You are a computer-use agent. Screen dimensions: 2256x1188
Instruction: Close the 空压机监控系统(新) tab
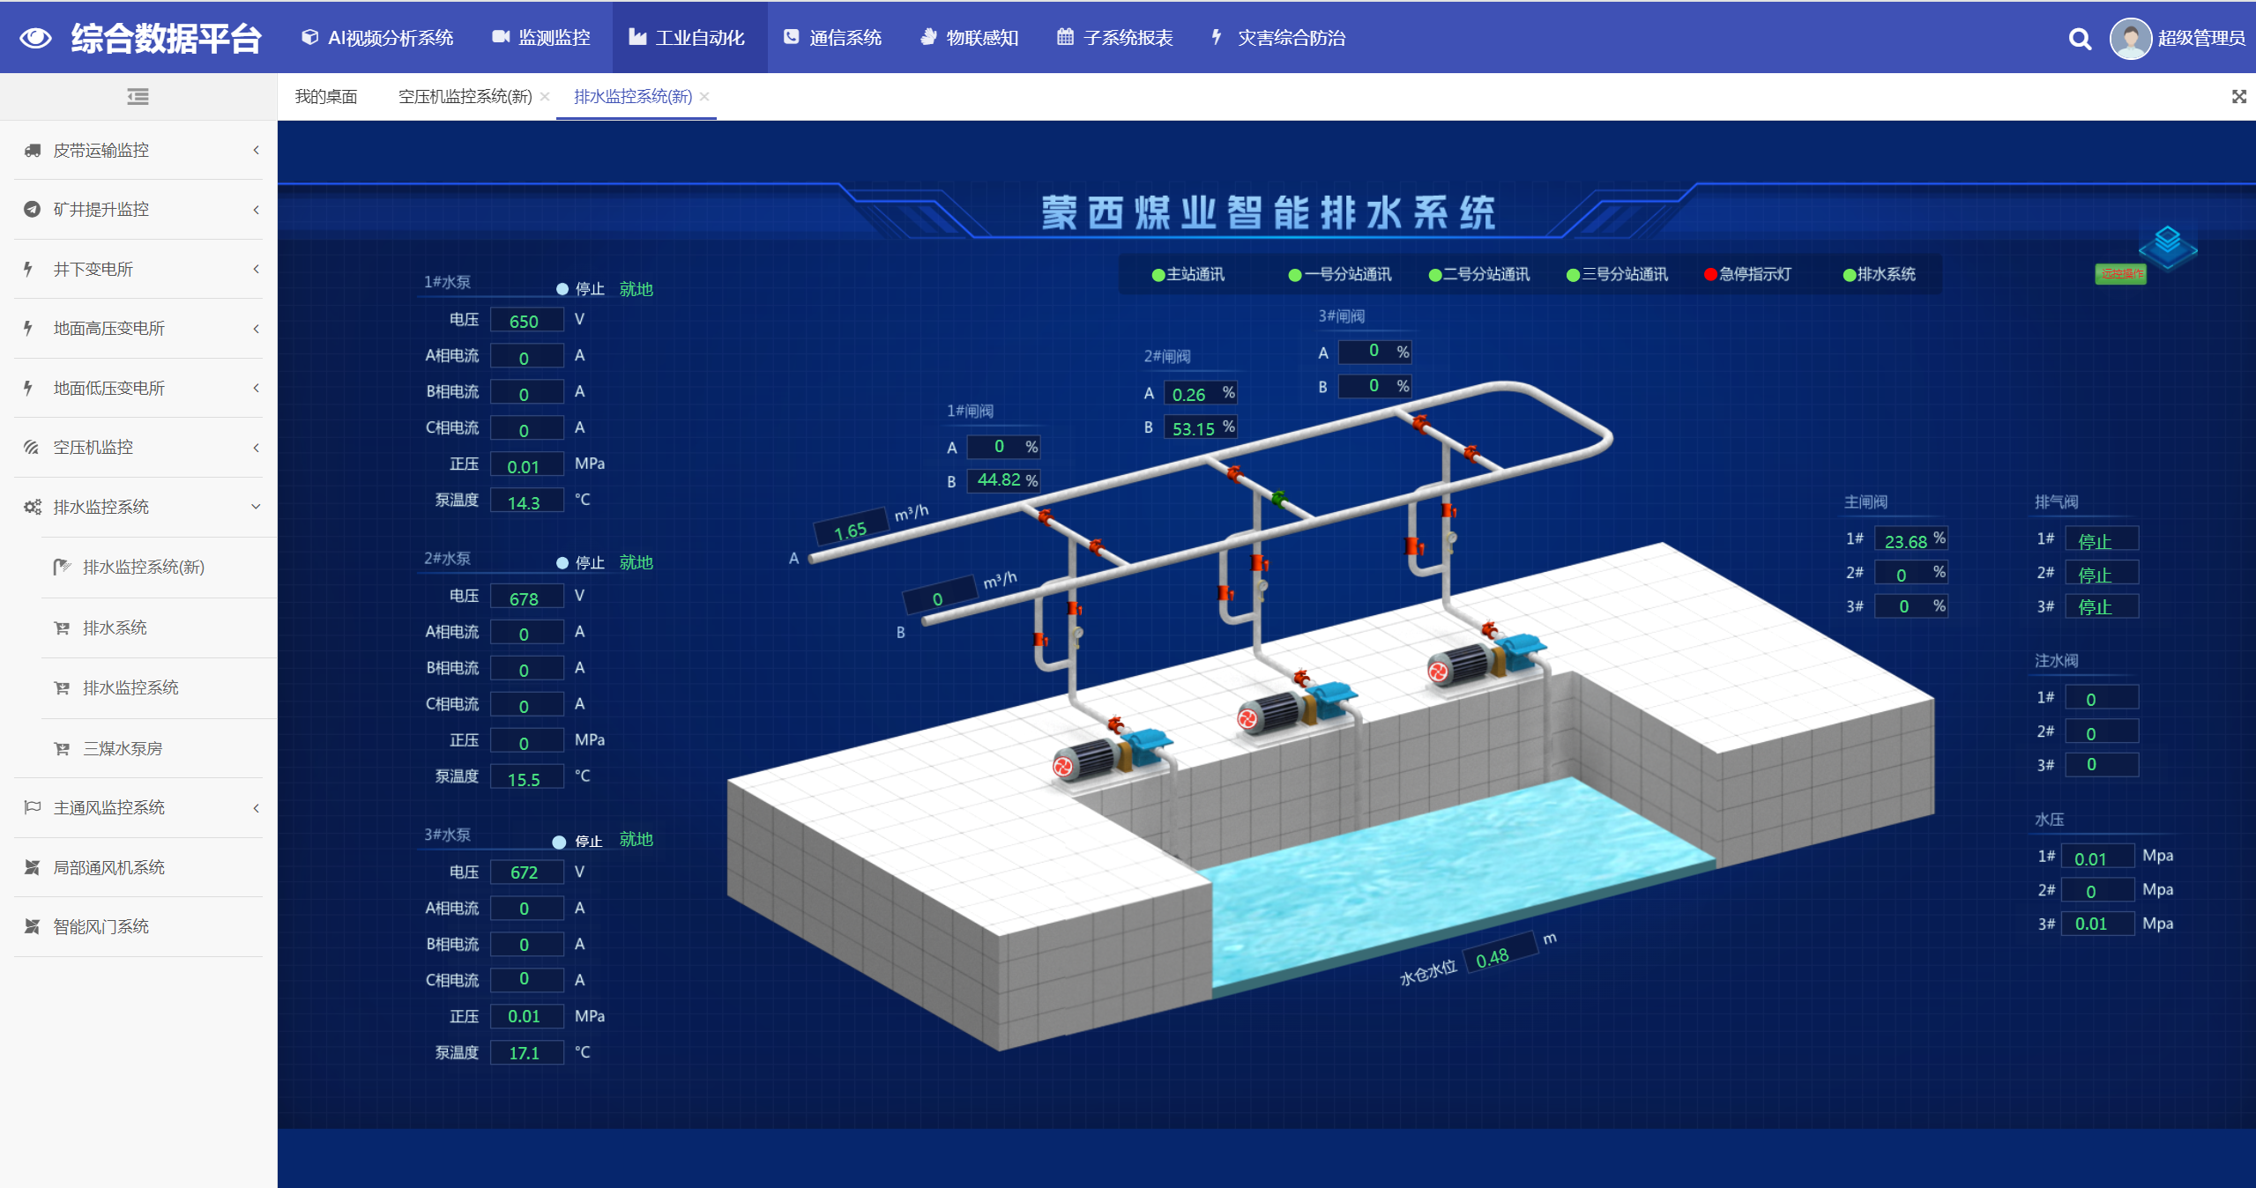coord(545,97)
